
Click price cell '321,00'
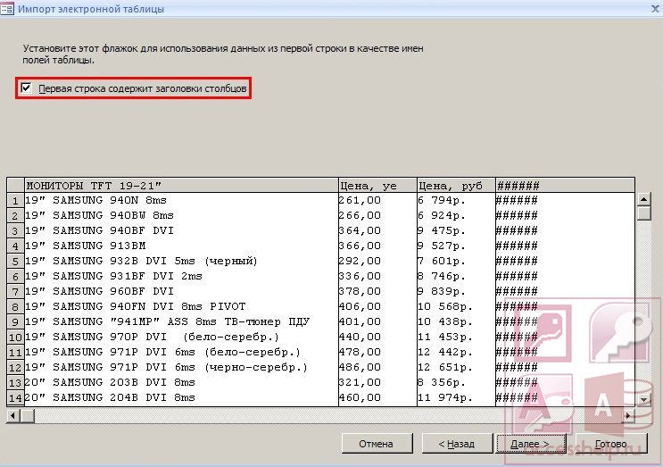point(377,383)
